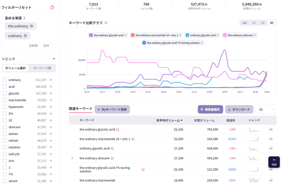Image resolution: width=281 pixels, height=184 pixels.
Task: Add the "niacinamide" topic with its plus icon
Action: (51, 100)
